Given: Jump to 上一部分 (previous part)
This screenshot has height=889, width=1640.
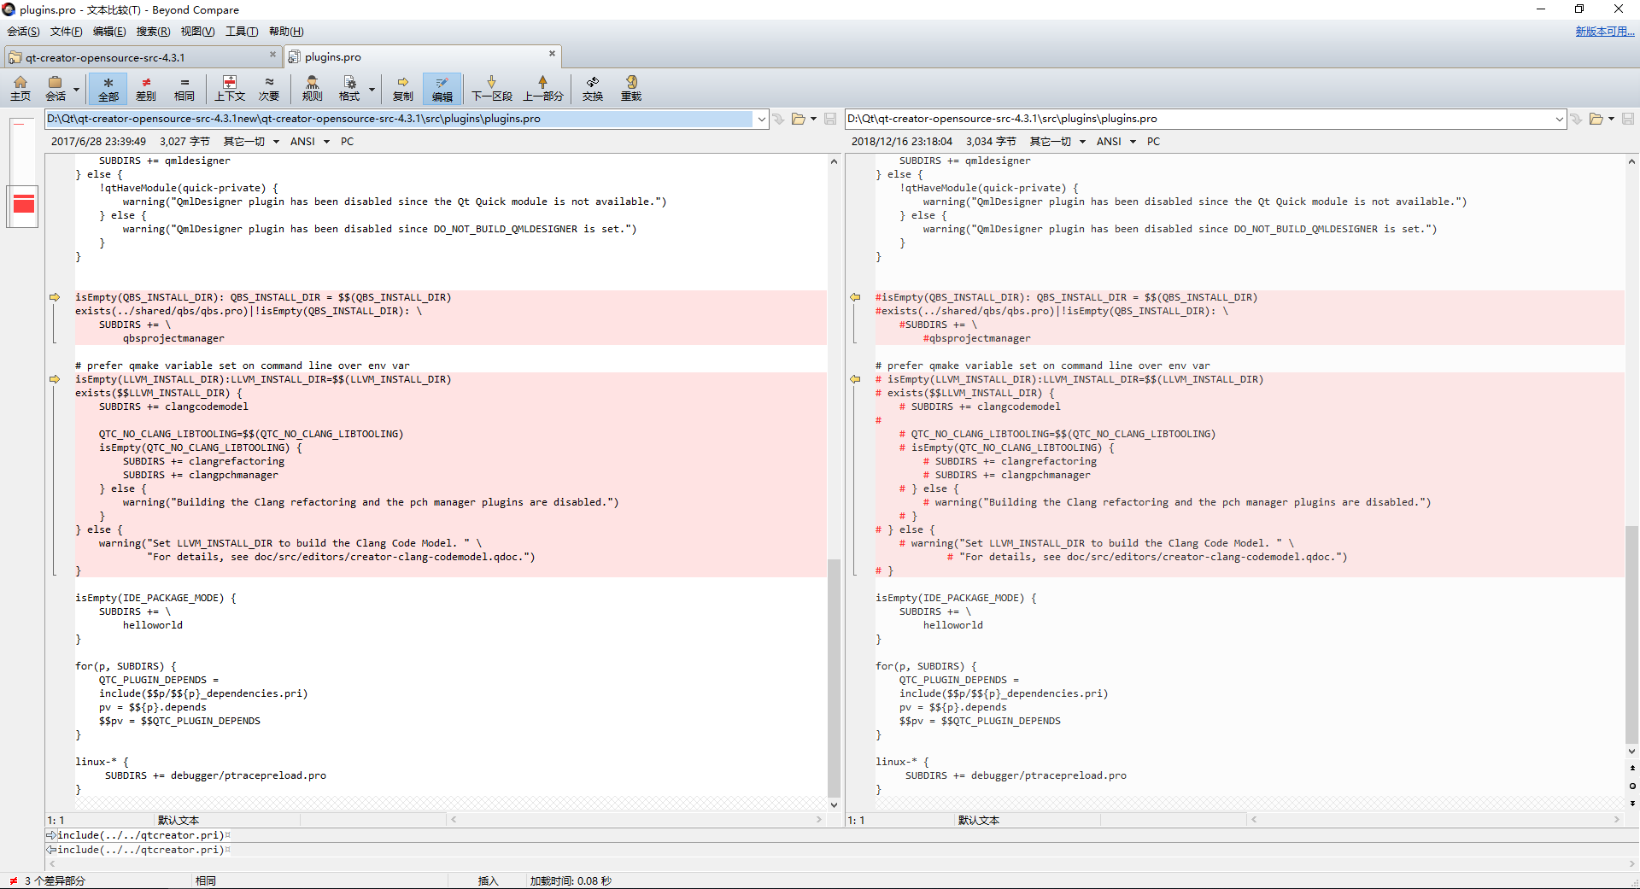Looking at the screenshot, I should 543,89.
